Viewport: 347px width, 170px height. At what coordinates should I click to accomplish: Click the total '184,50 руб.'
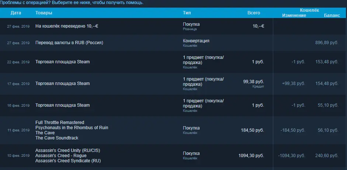253,130
